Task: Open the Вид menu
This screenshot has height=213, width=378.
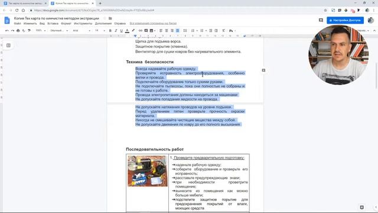Action: [x=42, y=24]
